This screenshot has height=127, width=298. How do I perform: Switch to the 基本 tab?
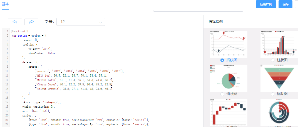pyautogui.click(x=5, y=4)
